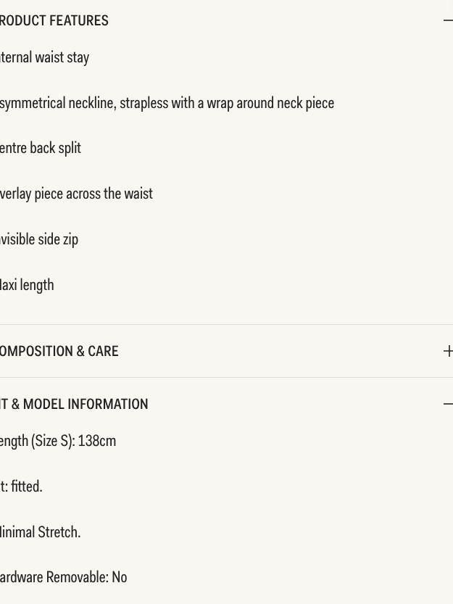This screenshot has height=604, width=453.
Task: Click the Minimal Stretch text
Action: coord(40,532)
